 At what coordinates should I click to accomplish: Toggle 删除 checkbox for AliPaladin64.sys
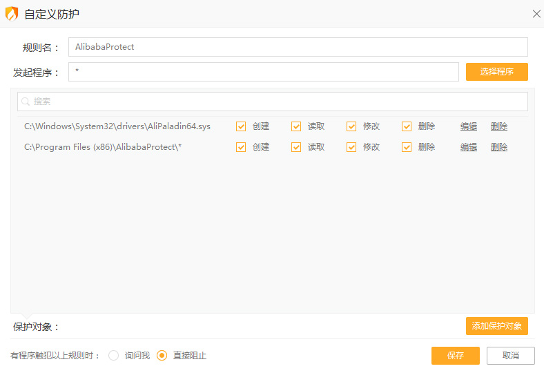coord(407,126)
